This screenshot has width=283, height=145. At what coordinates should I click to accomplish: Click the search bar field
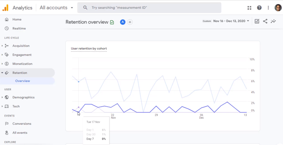pyautogui.click(x=149, y=8)
